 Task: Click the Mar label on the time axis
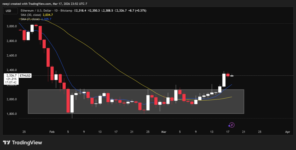click(x=164, y=132)
